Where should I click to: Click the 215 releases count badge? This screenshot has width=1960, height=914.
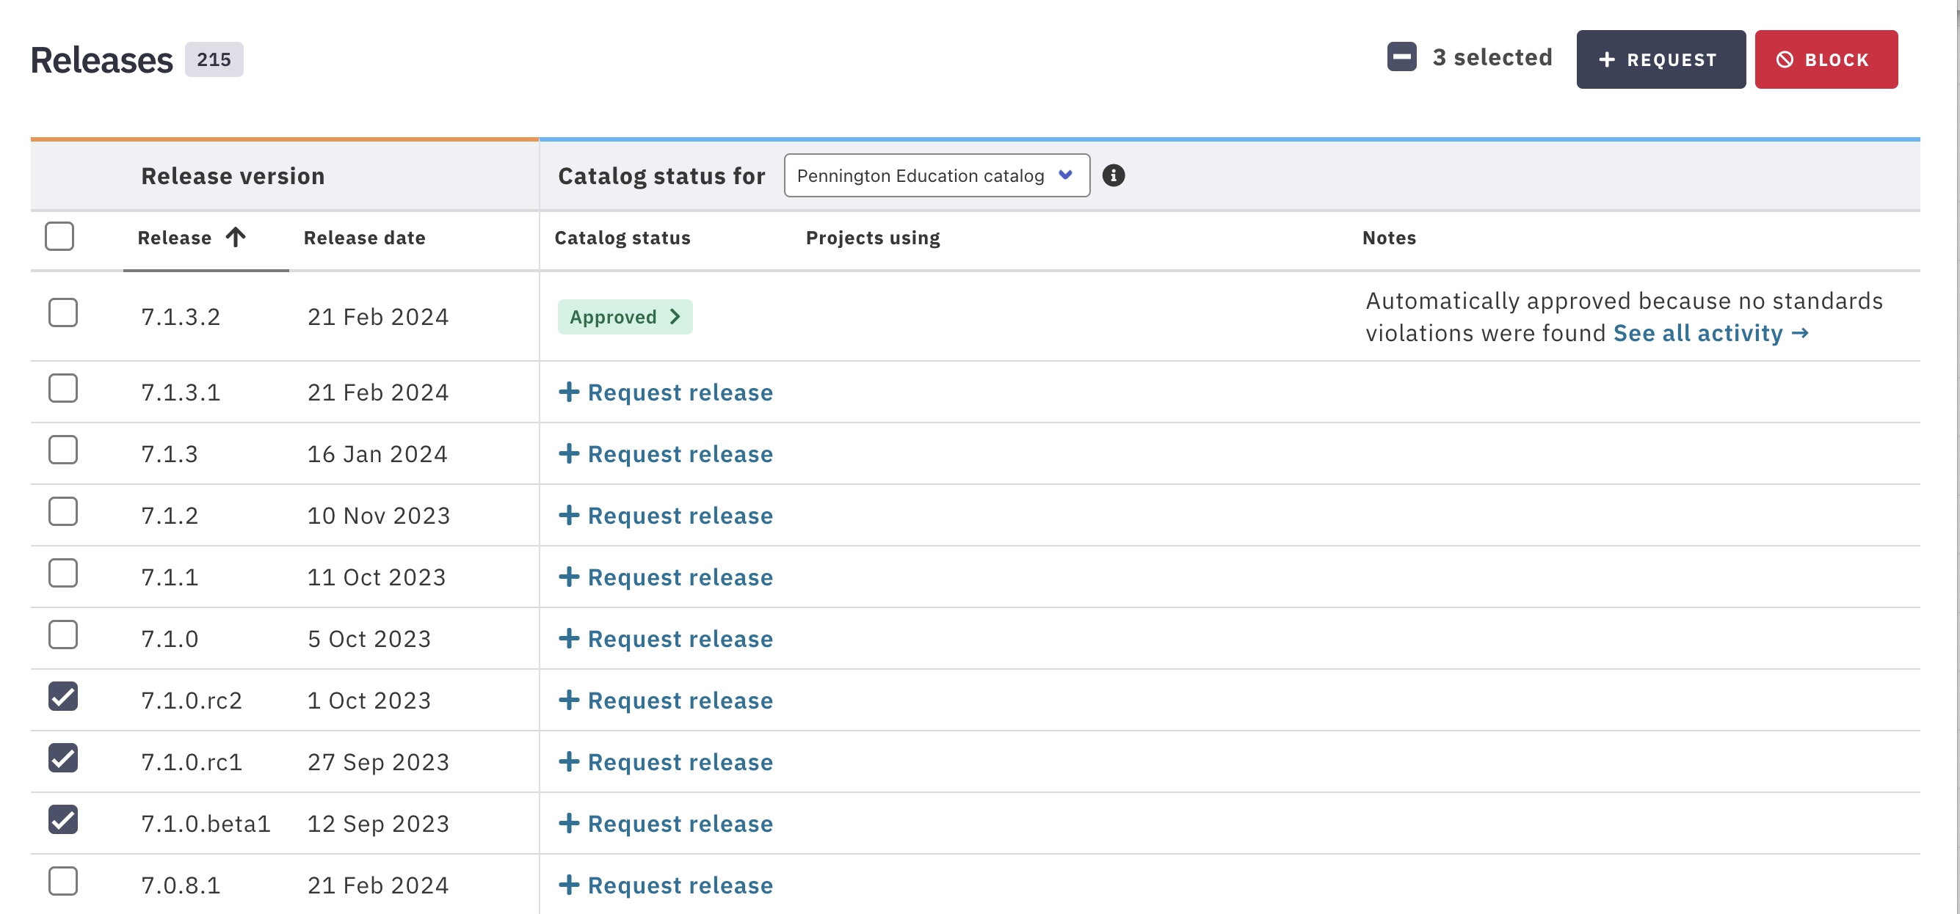pyautogui.click(x=214, y=59)
